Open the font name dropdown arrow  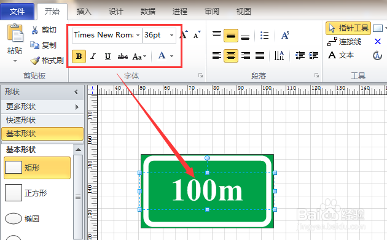138,35
